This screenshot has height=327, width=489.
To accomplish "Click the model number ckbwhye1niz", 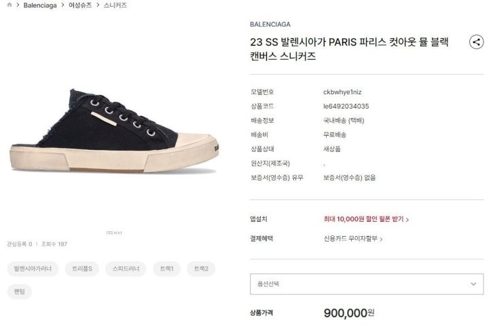I will click(342, 92).
